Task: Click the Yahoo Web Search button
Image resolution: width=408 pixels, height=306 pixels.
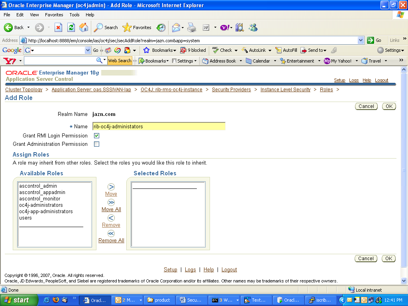Action: [120, 61]
